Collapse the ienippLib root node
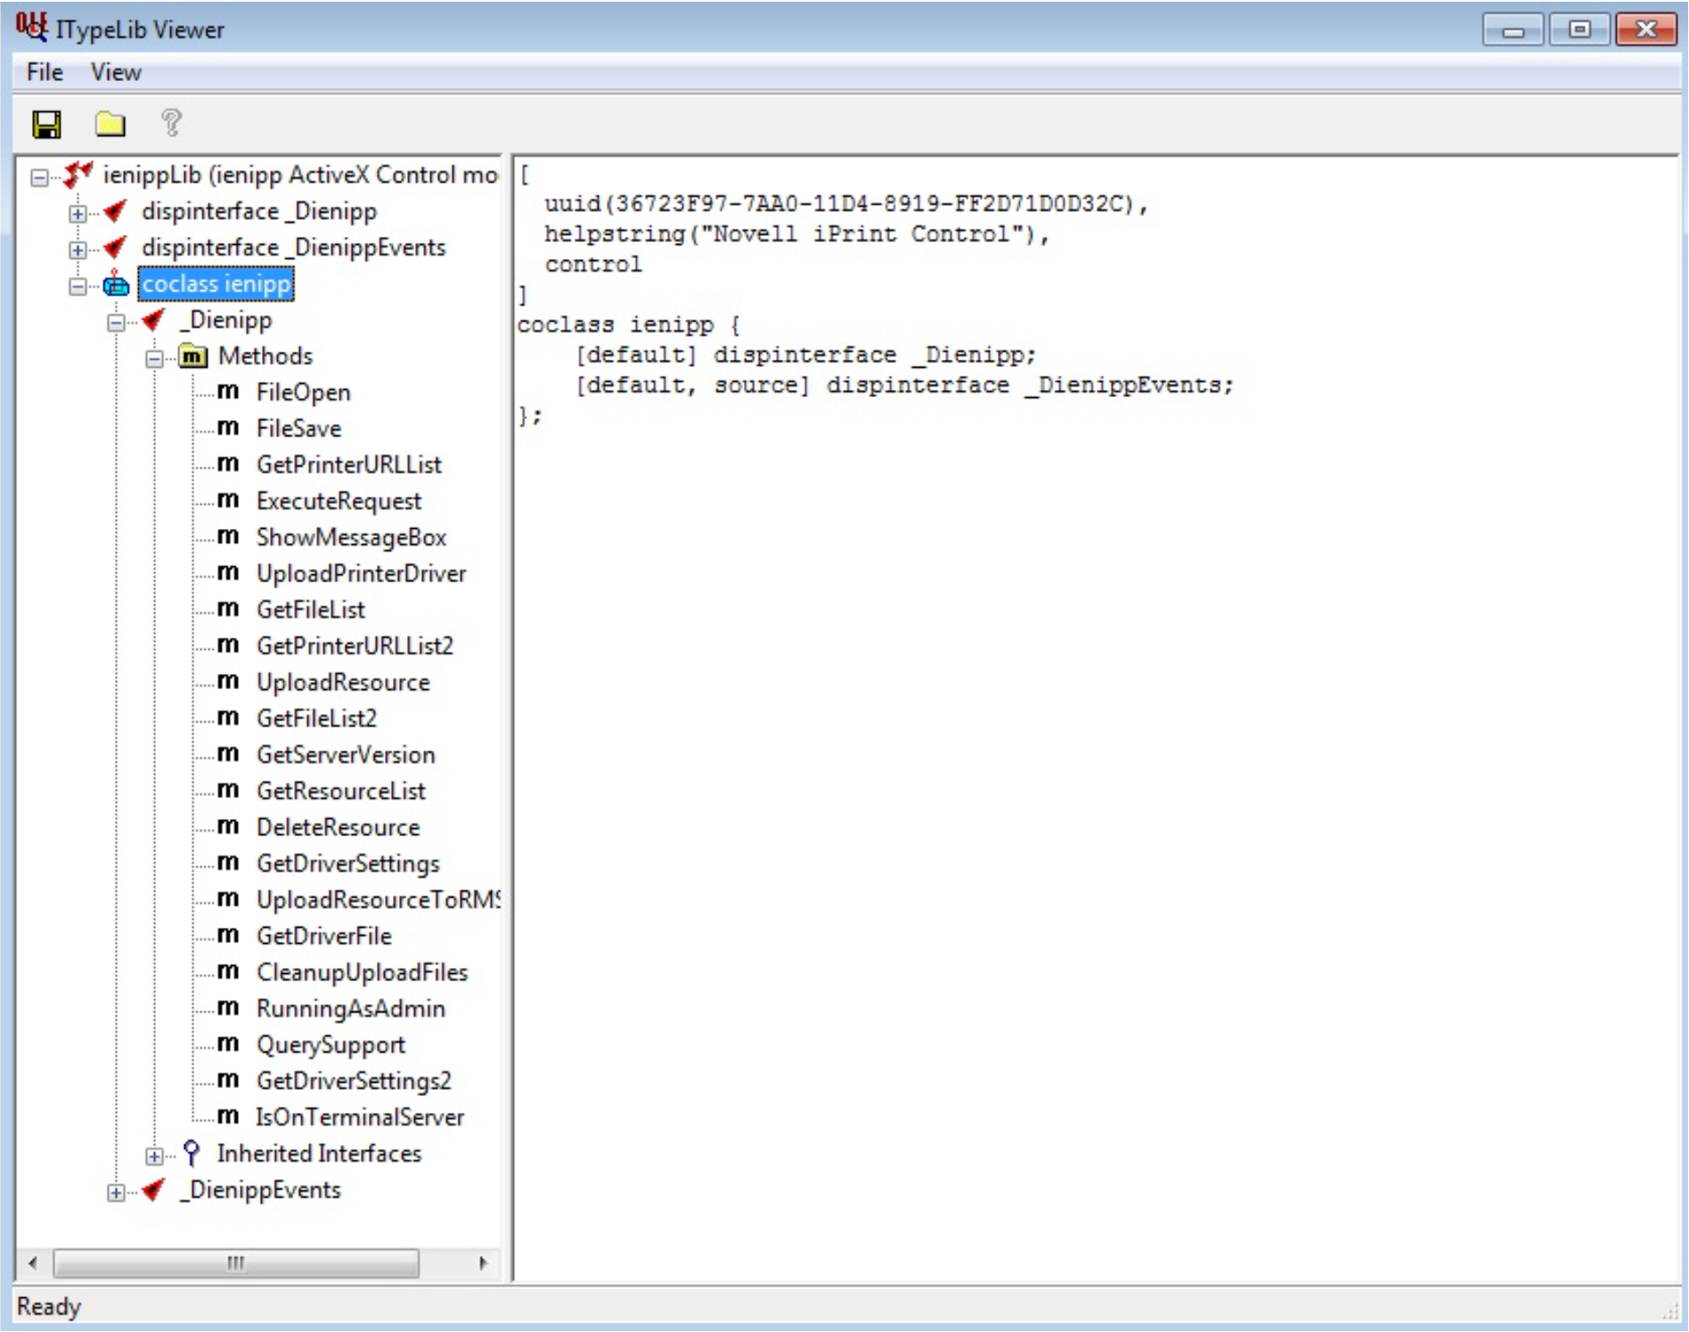 coord(39,177)
